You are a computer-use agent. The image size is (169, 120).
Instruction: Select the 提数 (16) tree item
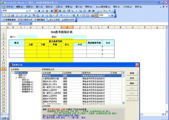(x=22, y=75)
